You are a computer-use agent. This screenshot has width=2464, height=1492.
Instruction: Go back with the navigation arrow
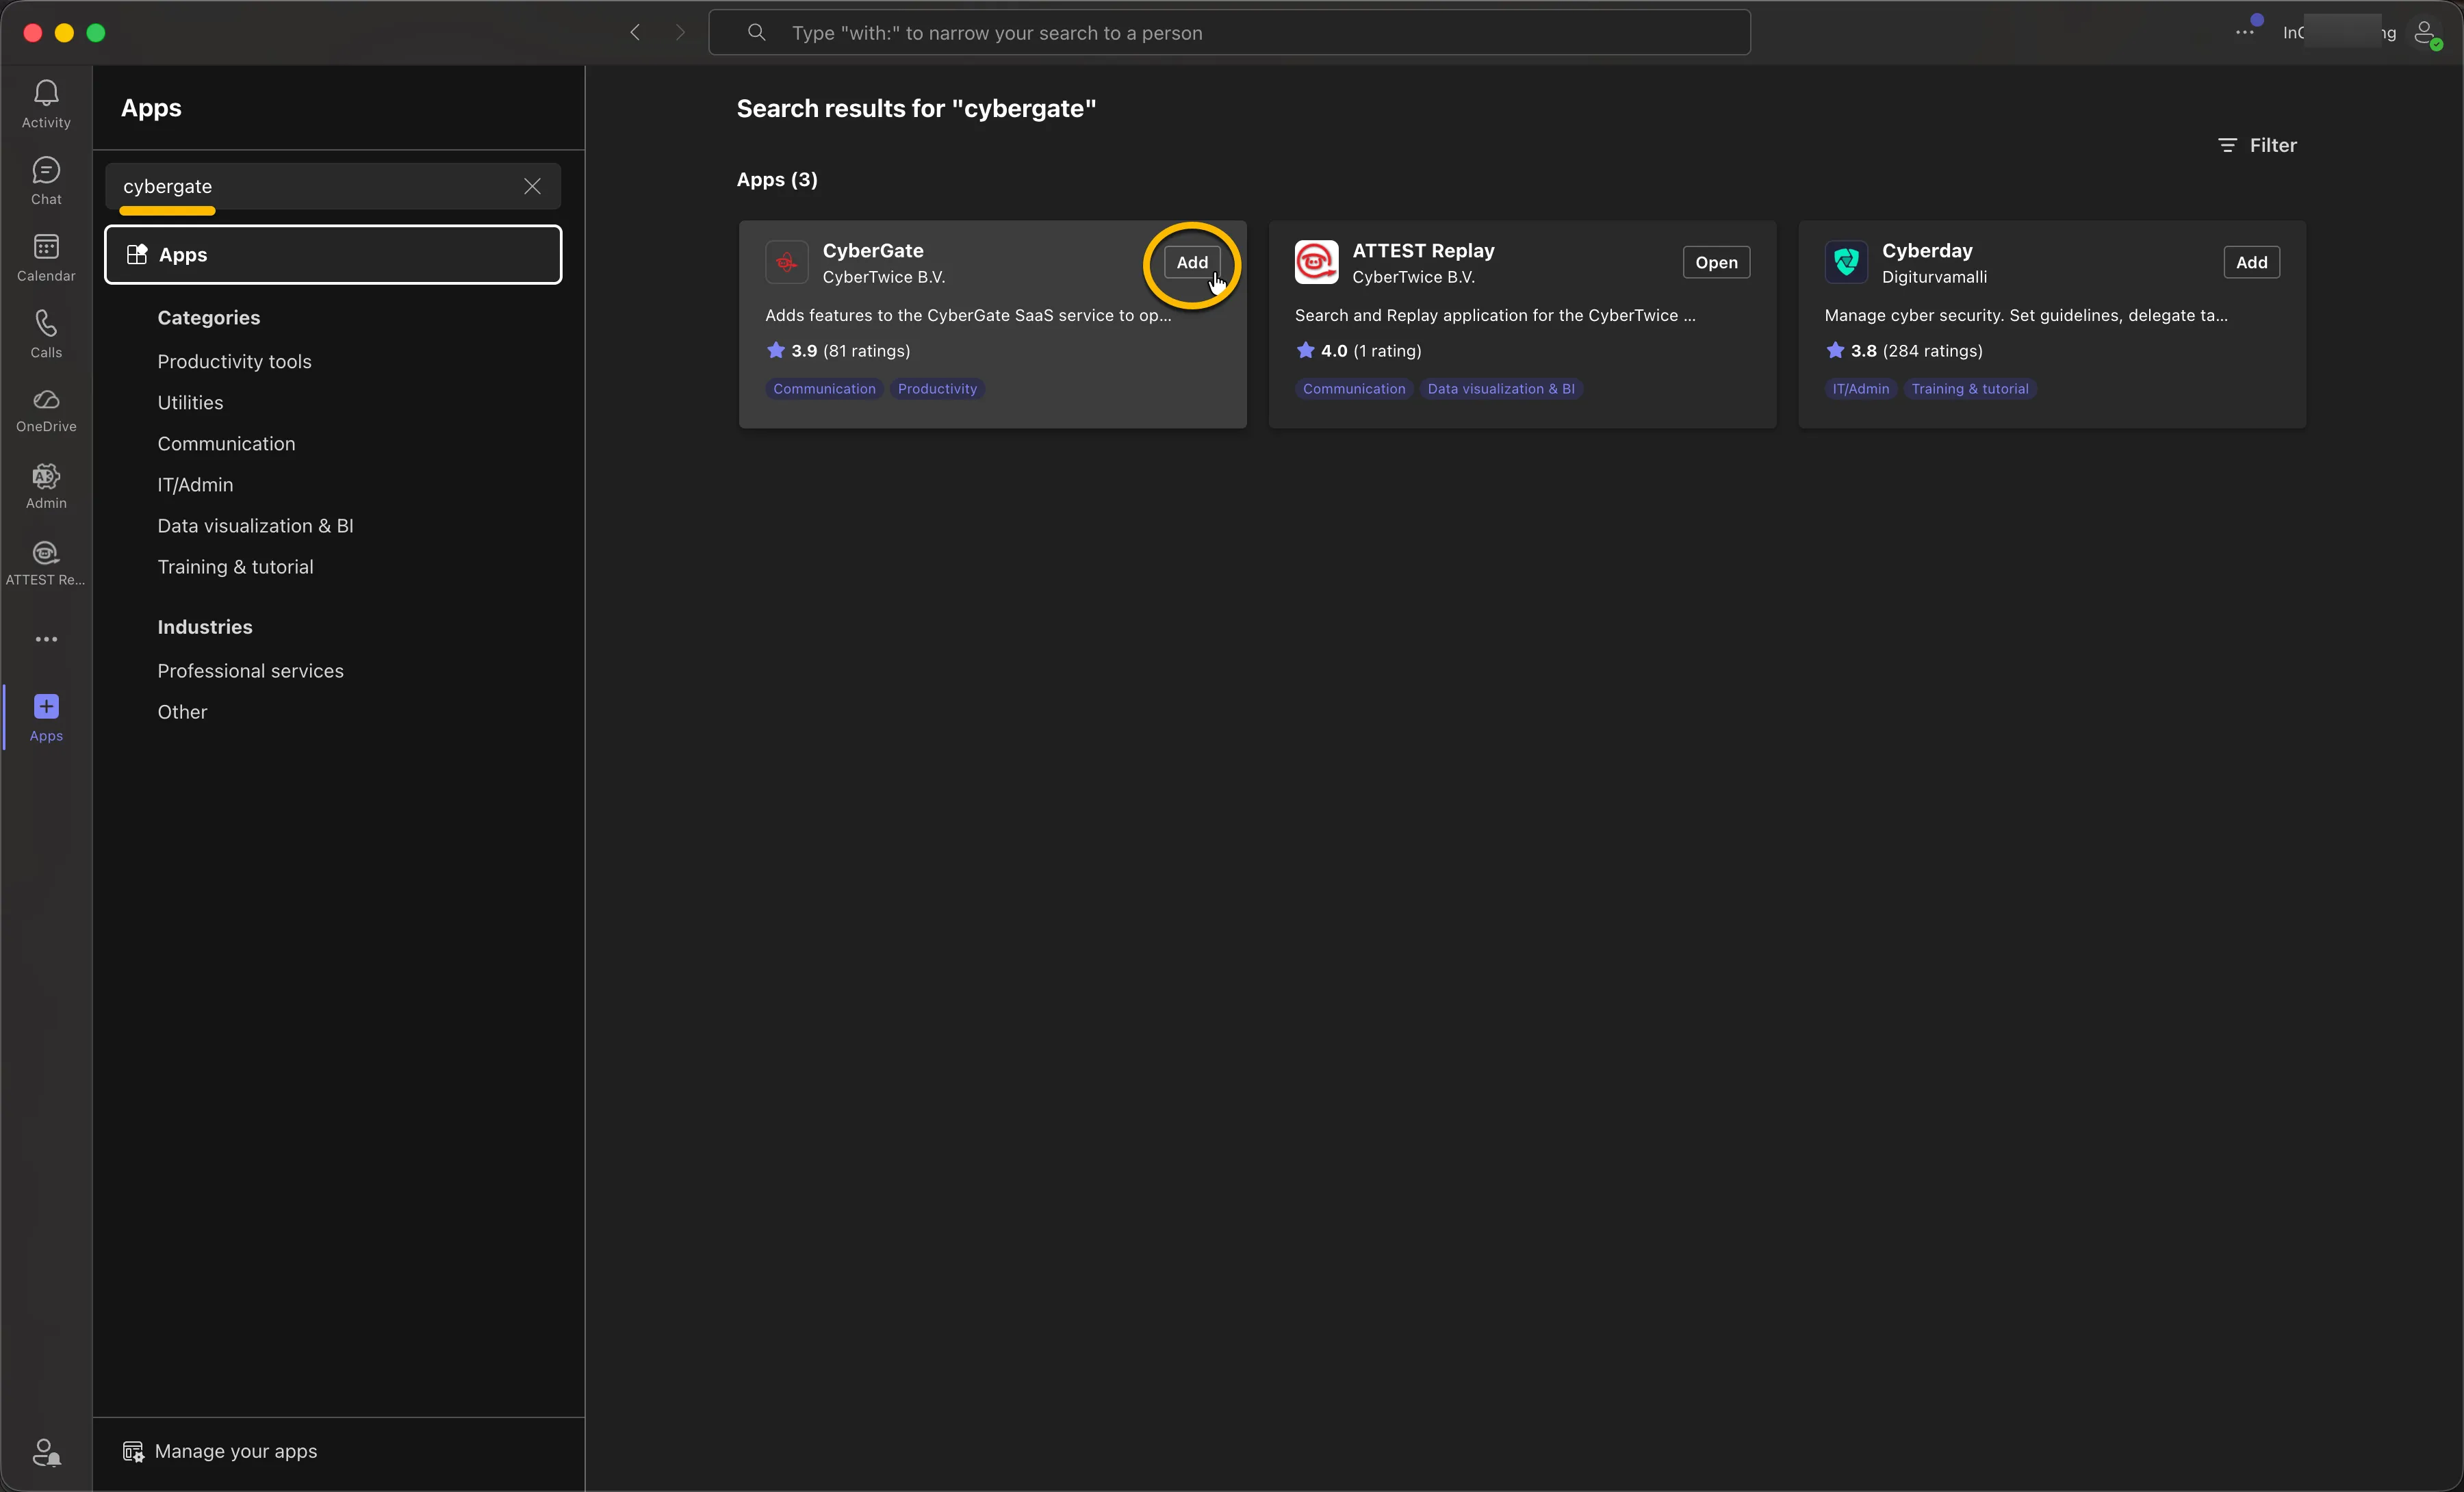pyautogui.click(x=635, y=32)
